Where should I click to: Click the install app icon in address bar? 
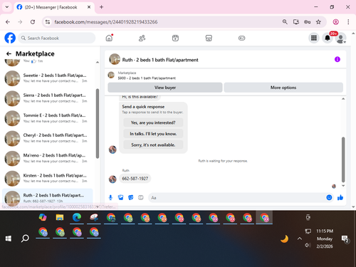296,22
